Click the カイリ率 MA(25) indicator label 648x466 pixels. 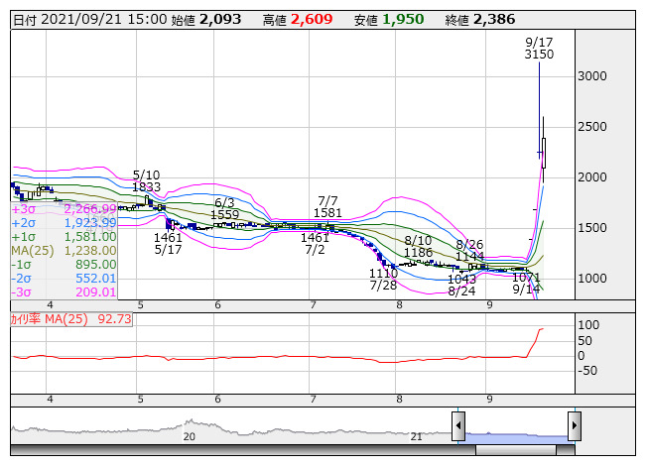69,319
